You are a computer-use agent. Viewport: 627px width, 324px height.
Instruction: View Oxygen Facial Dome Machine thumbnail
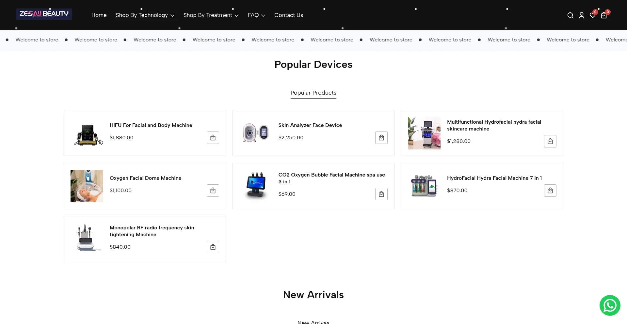(x=87, y=186)
